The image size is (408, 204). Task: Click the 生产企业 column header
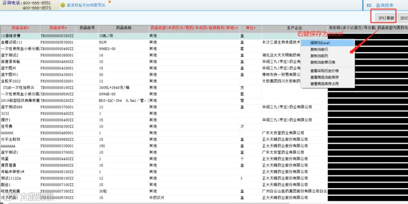[294, 28]
